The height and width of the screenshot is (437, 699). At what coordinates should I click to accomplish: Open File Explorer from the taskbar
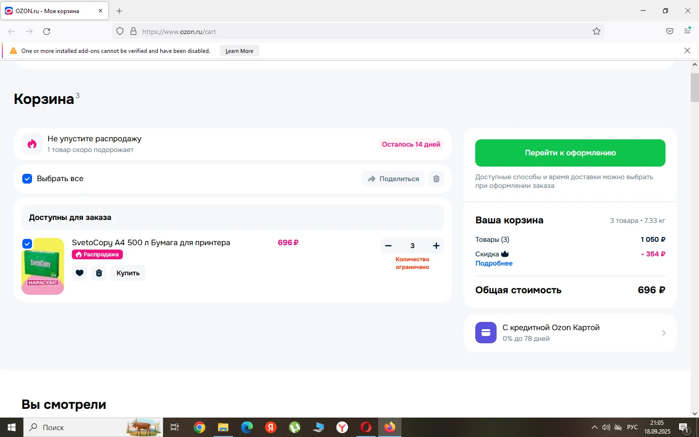click(x=223, y=427)
